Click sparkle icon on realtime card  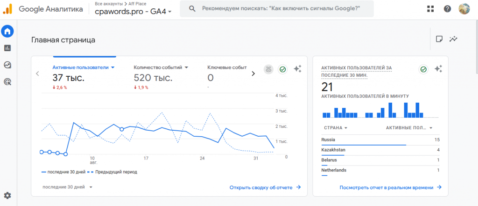(x=438, y=69)
